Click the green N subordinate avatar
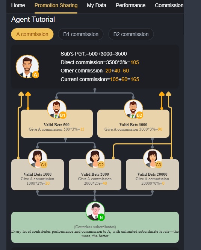Screen dimensions: 201x250 95,211
